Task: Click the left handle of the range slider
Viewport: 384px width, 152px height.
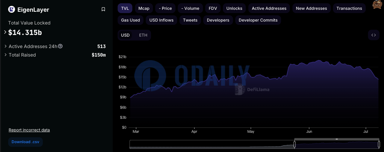Action: pos(294,144)
